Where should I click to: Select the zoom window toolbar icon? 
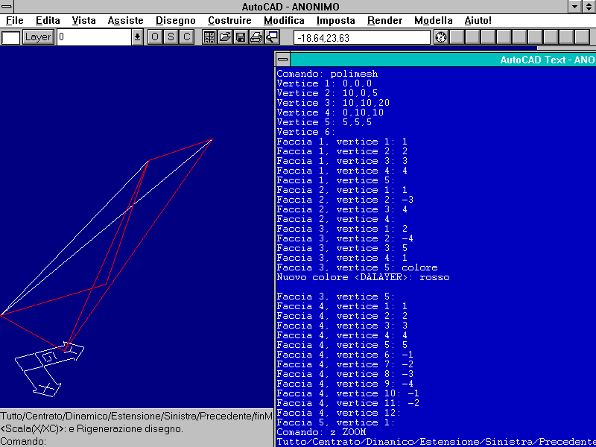(272, 37)
